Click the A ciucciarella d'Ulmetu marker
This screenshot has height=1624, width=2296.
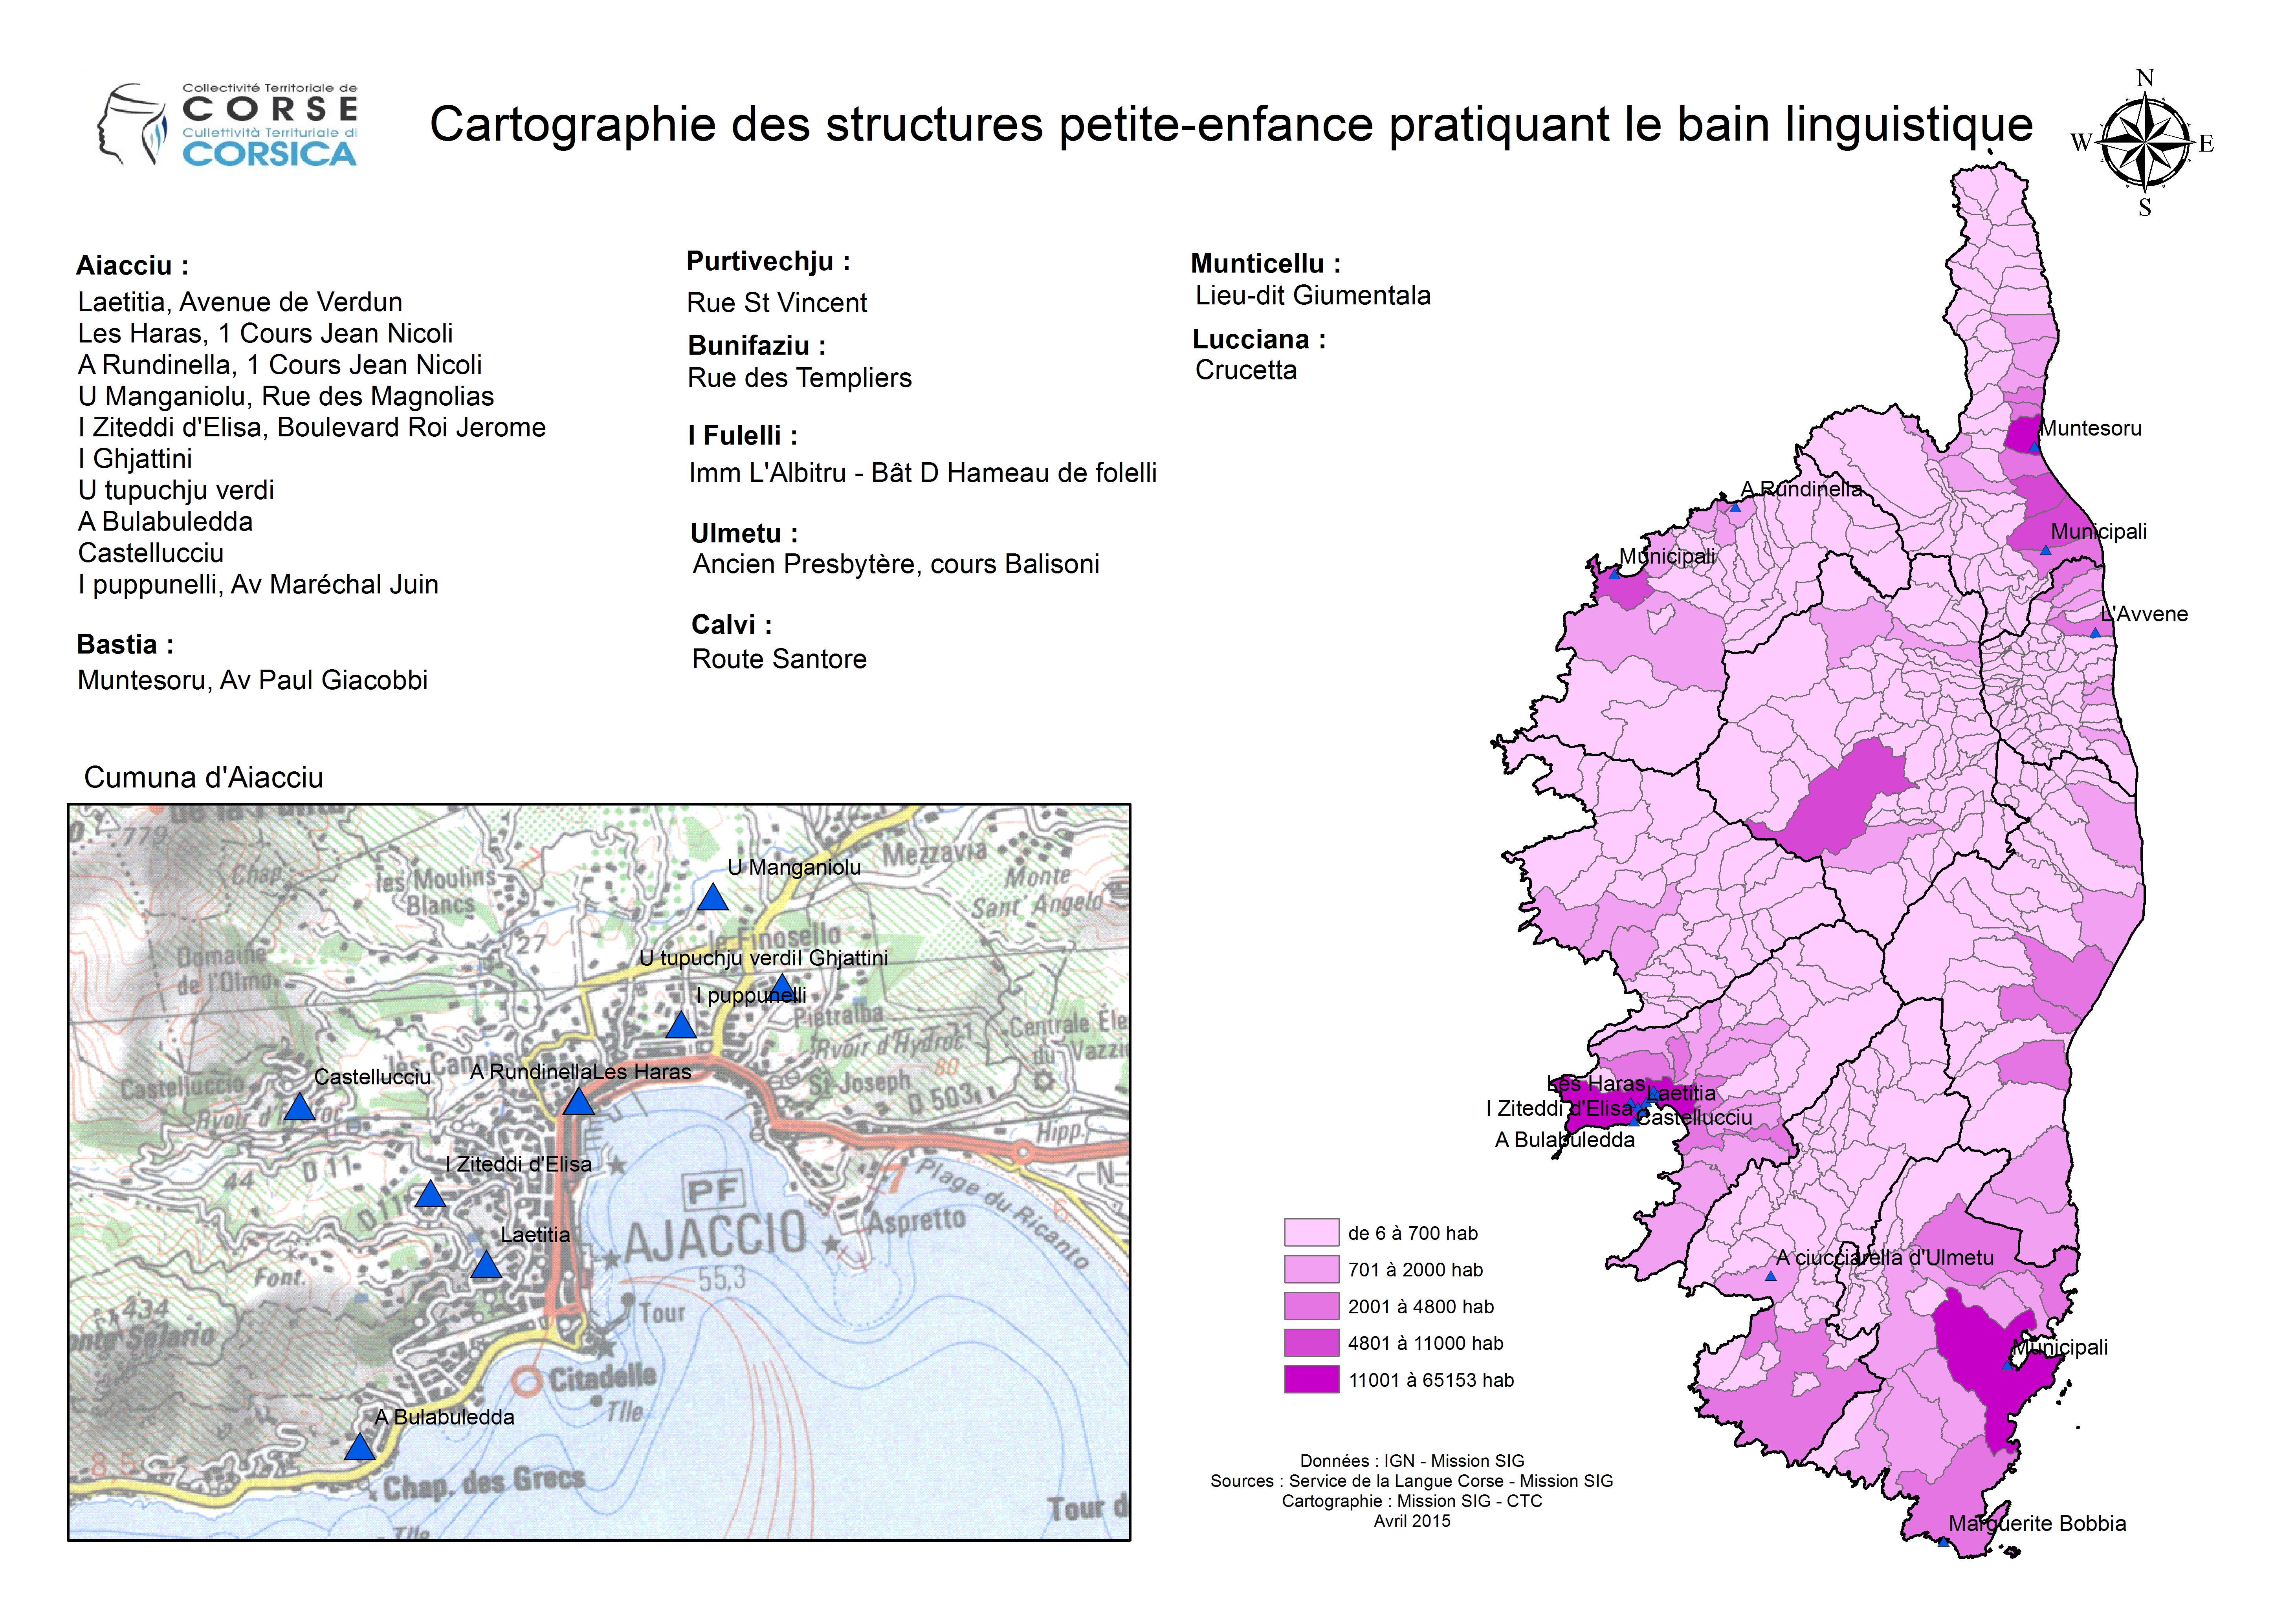point(1770,1276)
